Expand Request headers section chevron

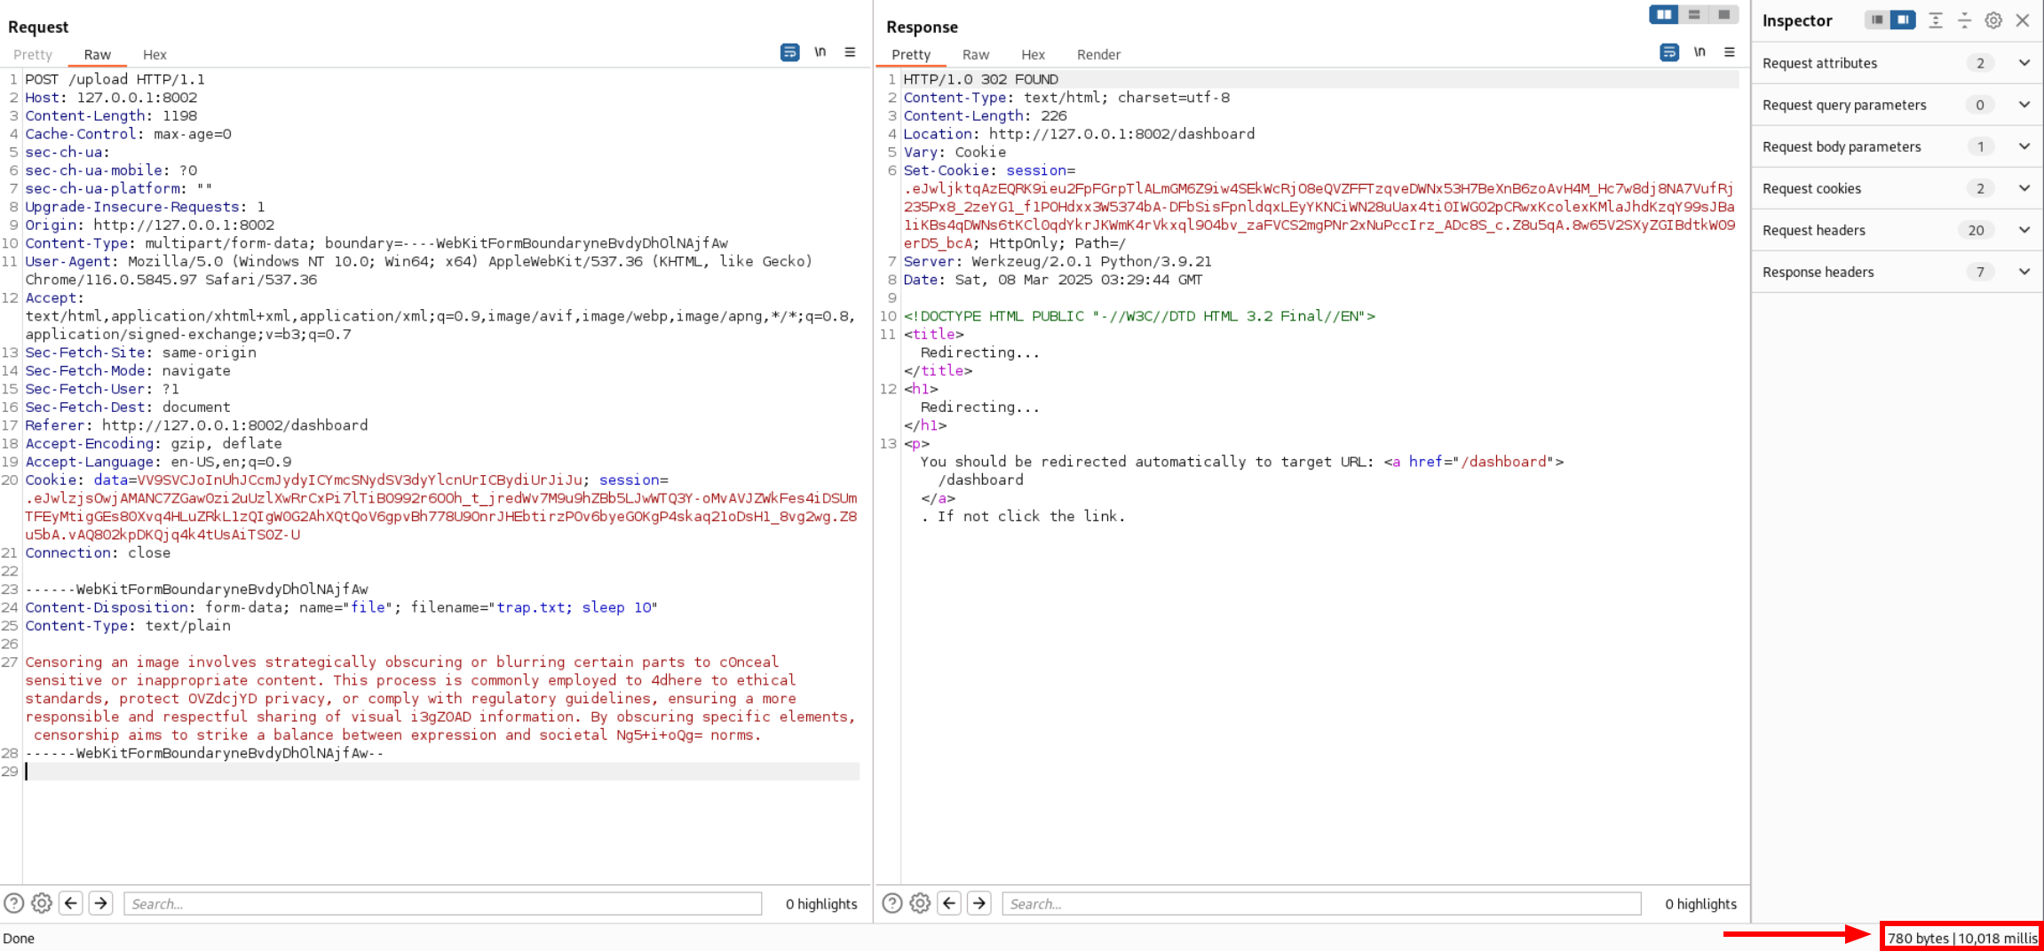[2024, 230]
